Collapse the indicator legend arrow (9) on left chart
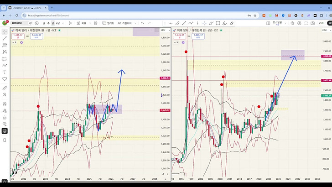332x187 pixels. click(x=13, y=42)
